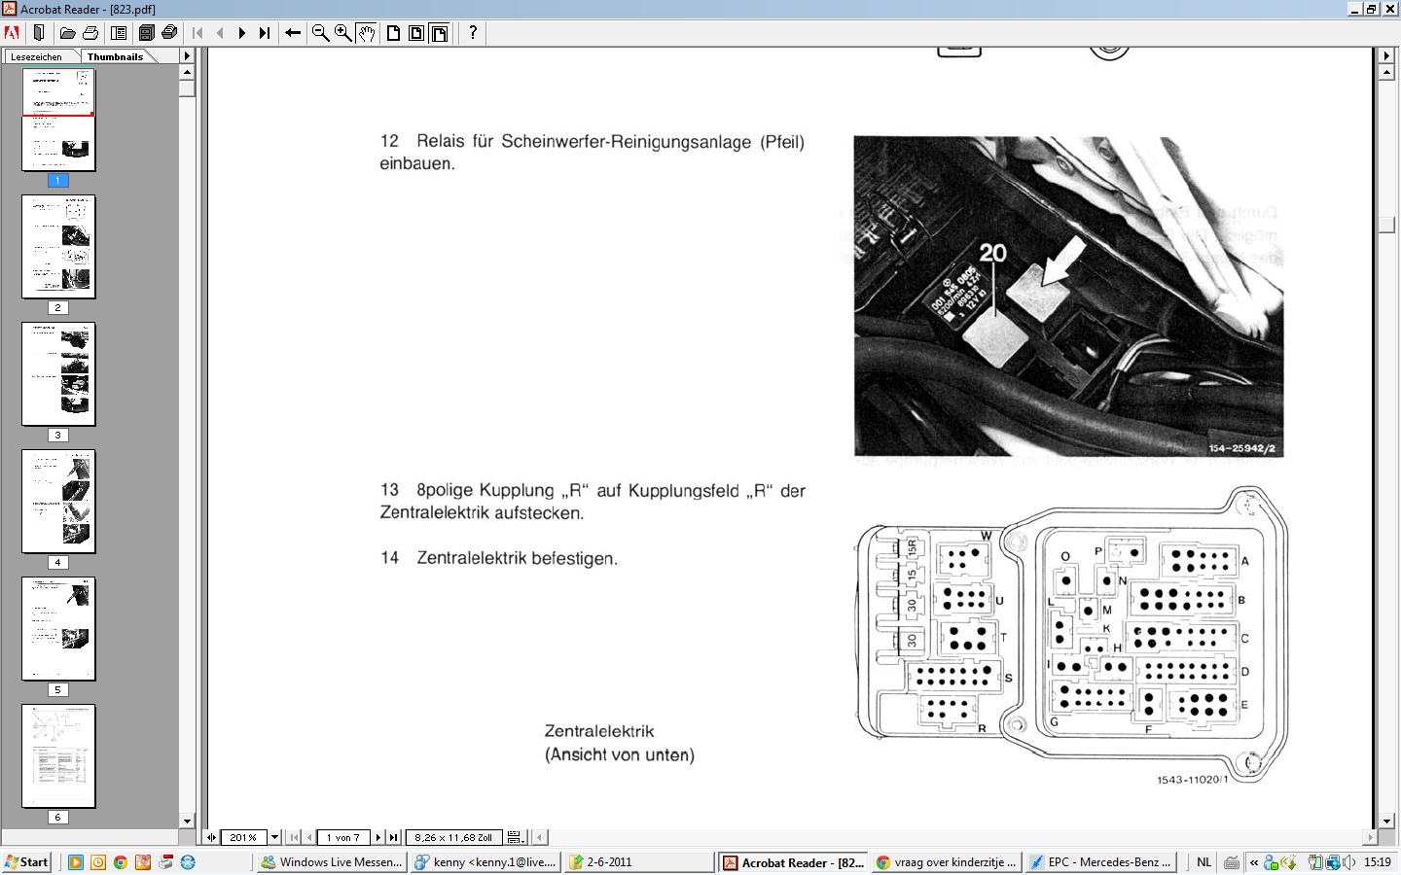
Task: Collapse pane with top-right arrow button
Action: [x=1387, y=56]
